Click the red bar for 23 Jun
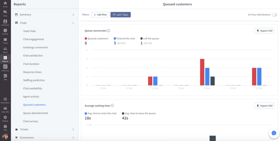The height and width of the screenshot is (141, 280). point(150,81)
